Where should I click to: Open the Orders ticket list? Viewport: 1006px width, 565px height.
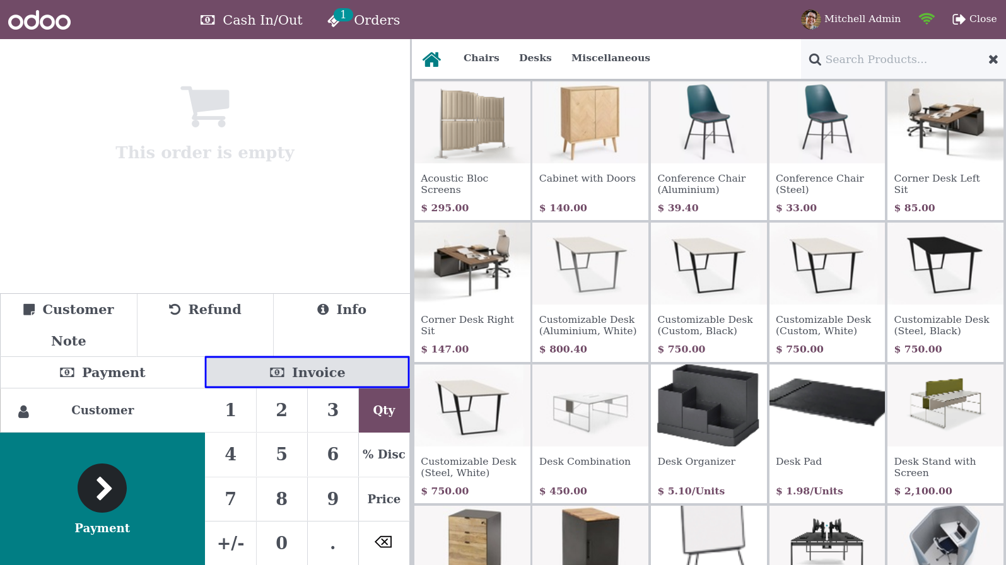point(364,20)
